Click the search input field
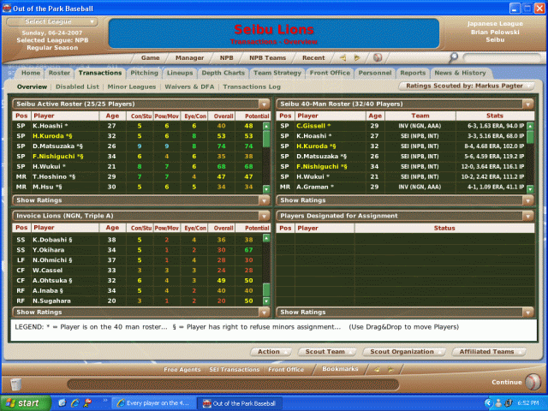This screenshot has width=548, height=411. pos(503,57)
